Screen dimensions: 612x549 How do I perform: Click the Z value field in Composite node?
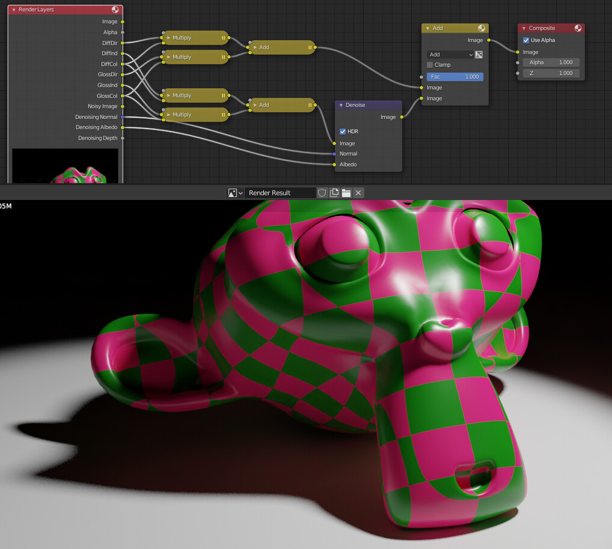[551, 73]
